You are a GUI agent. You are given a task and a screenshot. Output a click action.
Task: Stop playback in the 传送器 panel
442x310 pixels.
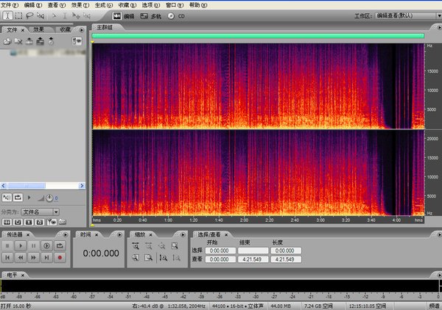(7, 245)
